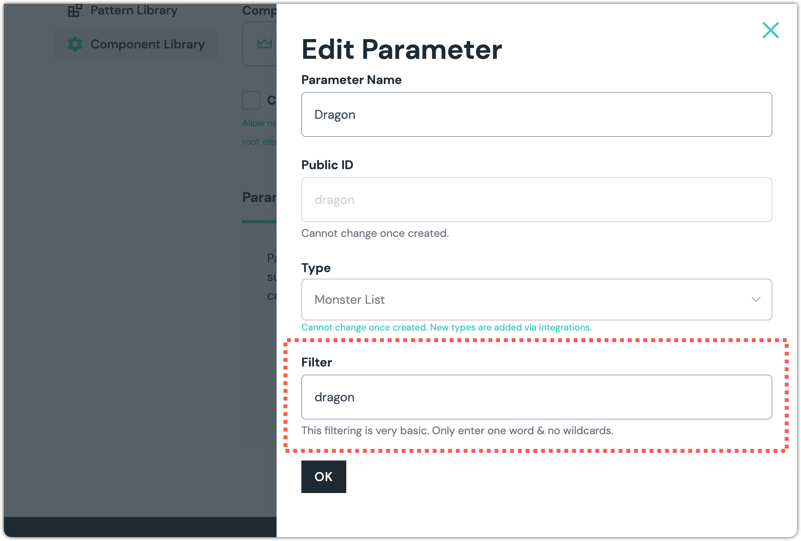Image resolution: width=801 pixels, height=541 pixels.
Task: Open the Monster List type dropdown
Action: 536,300
